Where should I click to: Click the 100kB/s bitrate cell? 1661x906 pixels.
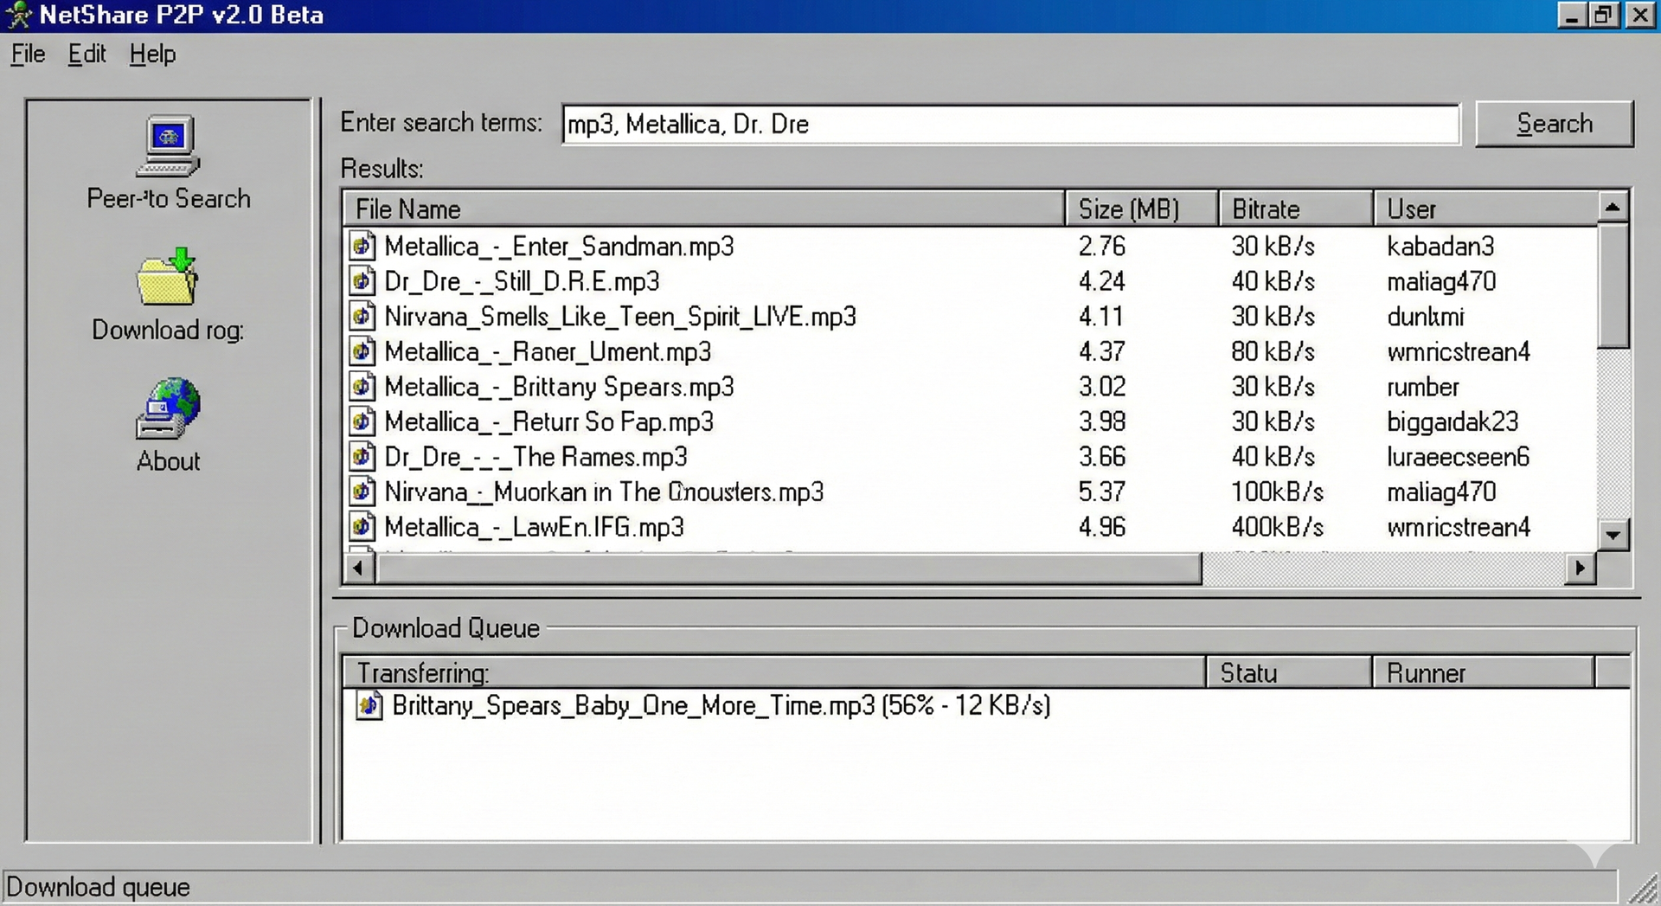click(1278, 492)
